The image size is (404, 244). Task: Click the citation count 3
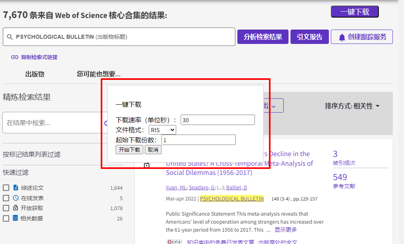(335, 154)
